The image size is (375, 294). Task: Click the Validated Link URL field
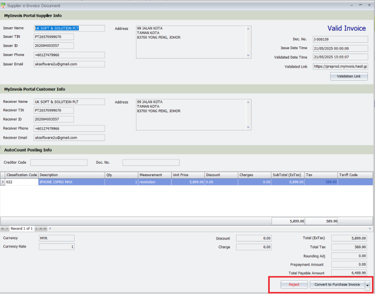(x=340, y=67)
